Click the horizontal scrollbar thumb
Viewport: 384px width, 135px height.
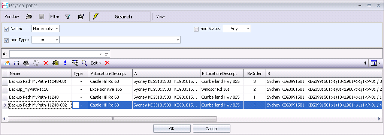(112, 119)
